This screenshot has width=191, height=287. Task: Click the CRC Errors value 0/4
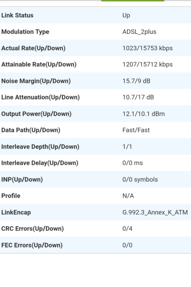coord(127,228)
